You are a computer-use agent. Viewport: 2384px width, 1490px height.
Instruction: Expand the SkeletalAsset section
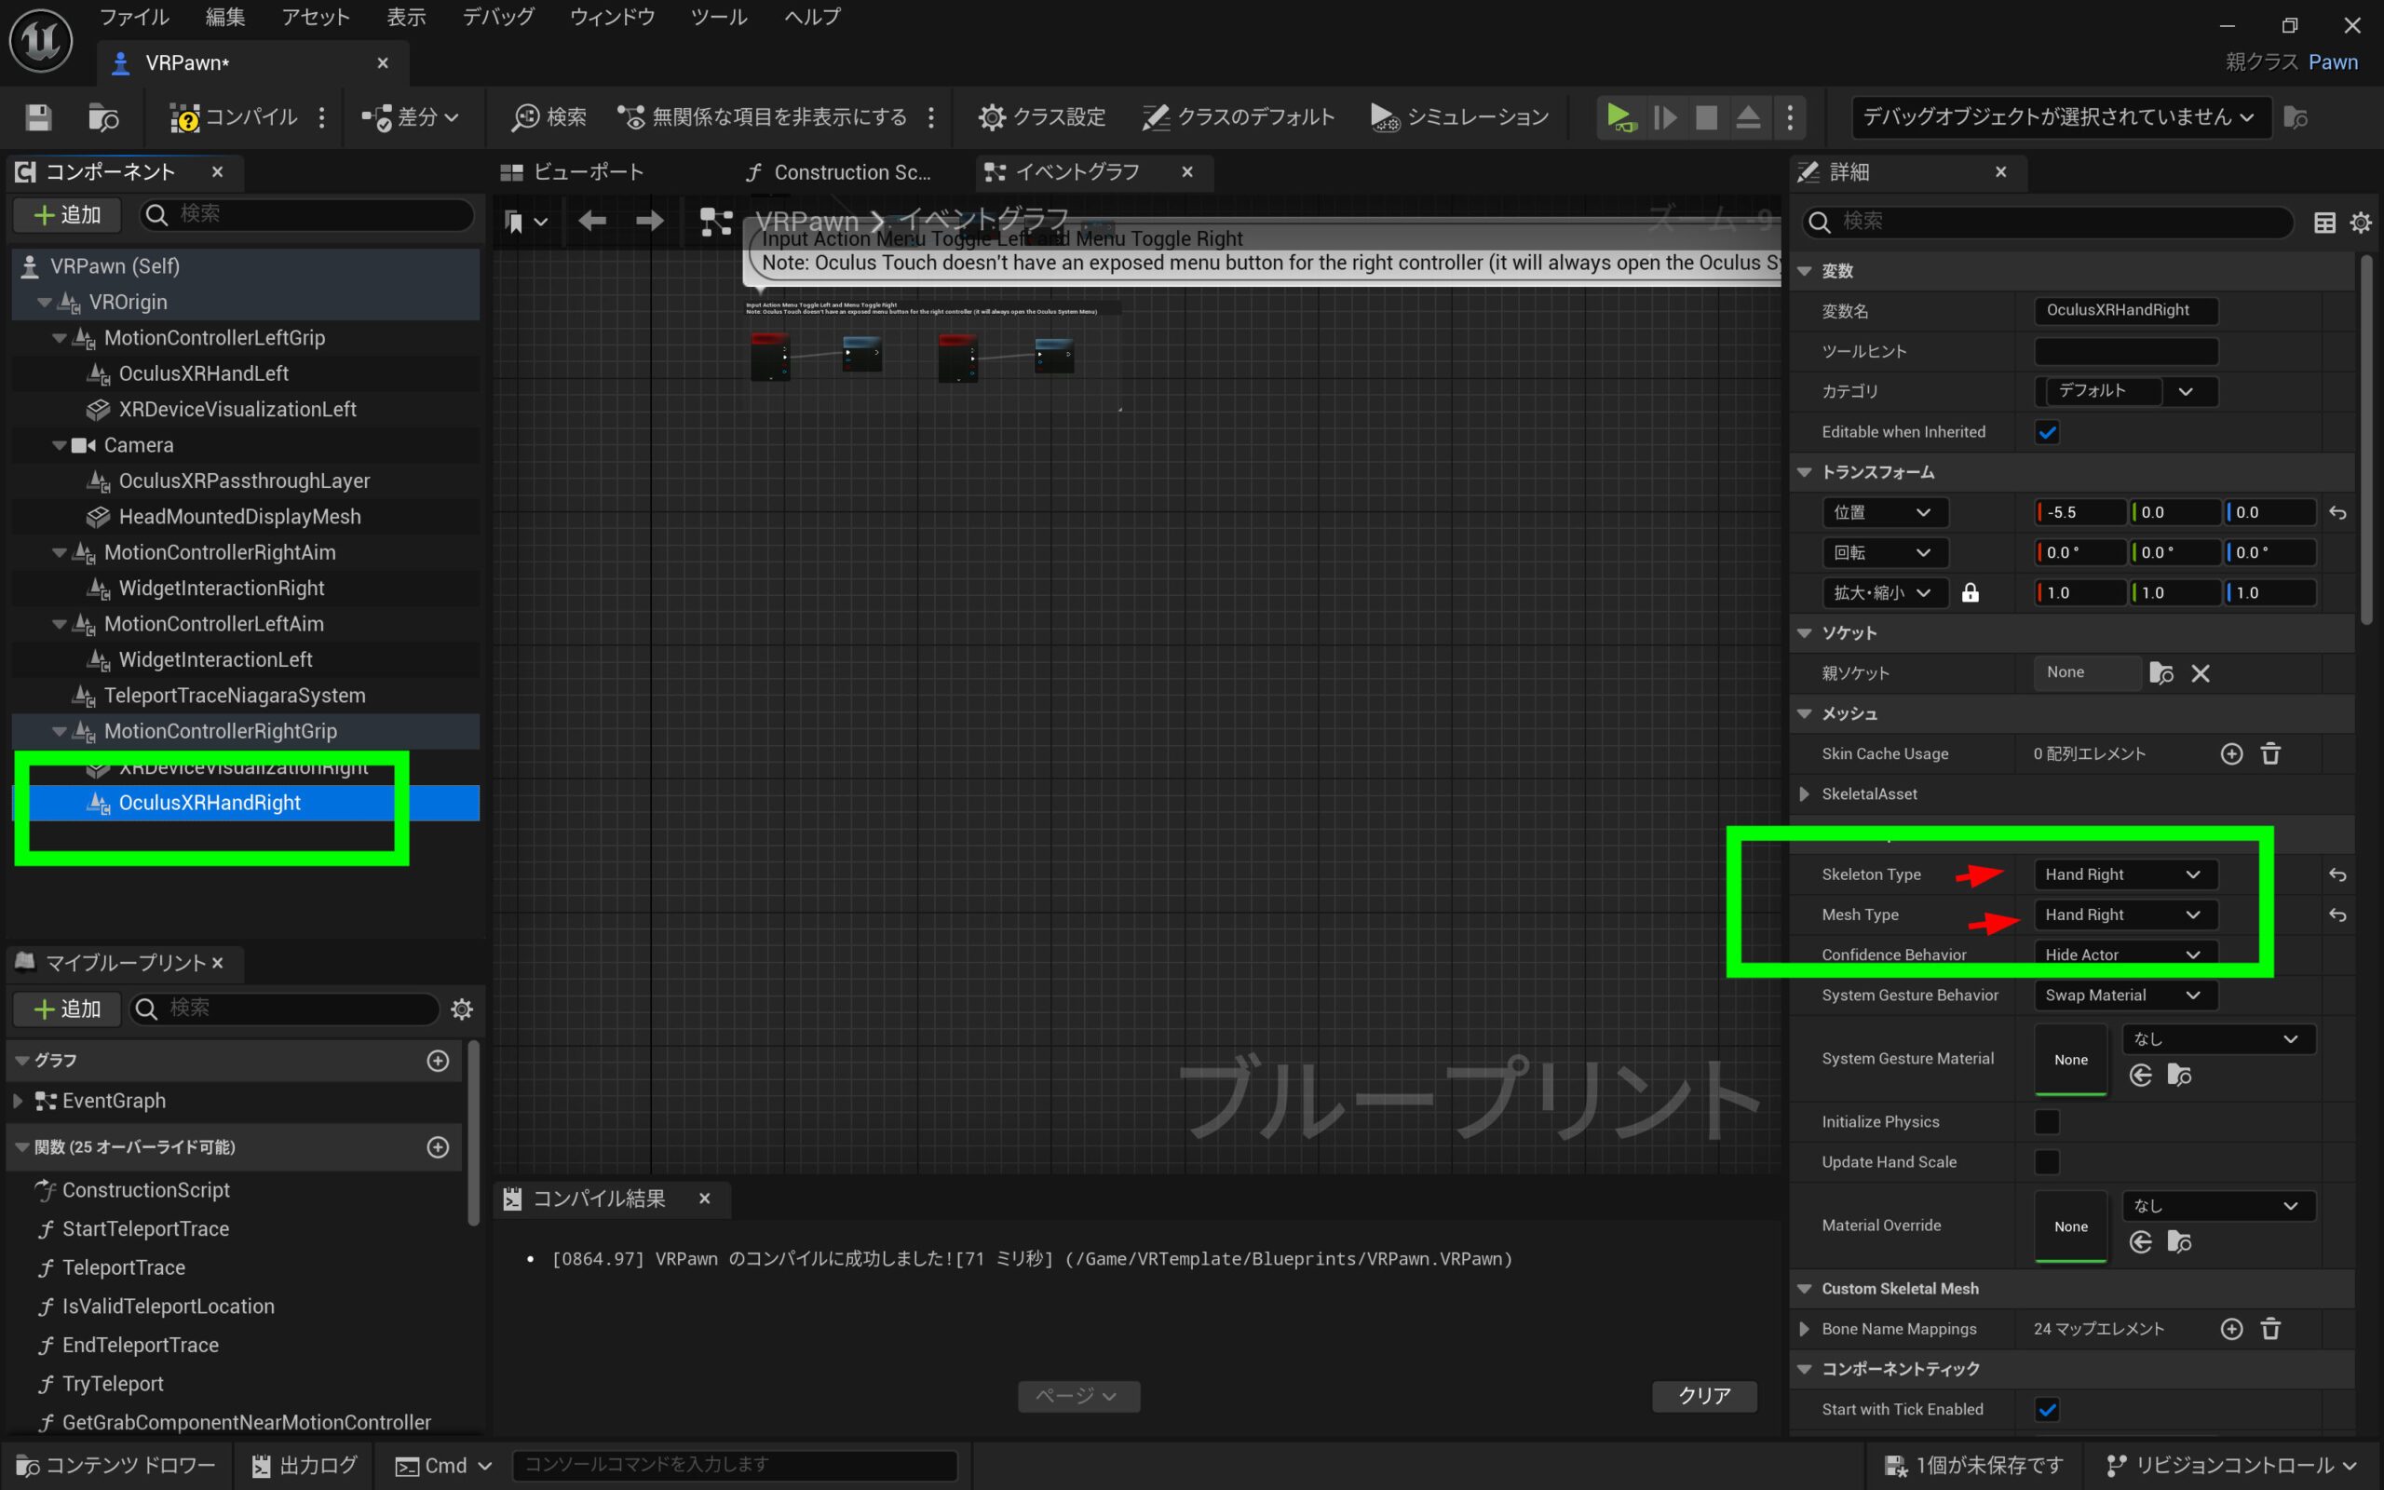tap(1804, 794)
